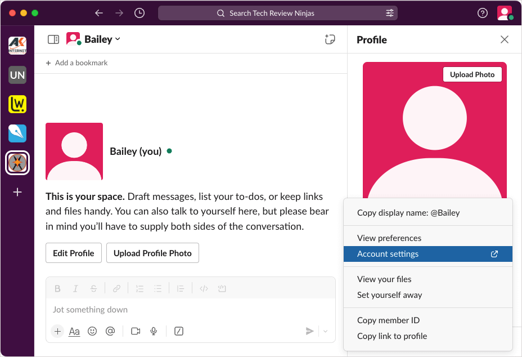
Task: Click the slash shortcuts icon
Action: pos(179,331)
